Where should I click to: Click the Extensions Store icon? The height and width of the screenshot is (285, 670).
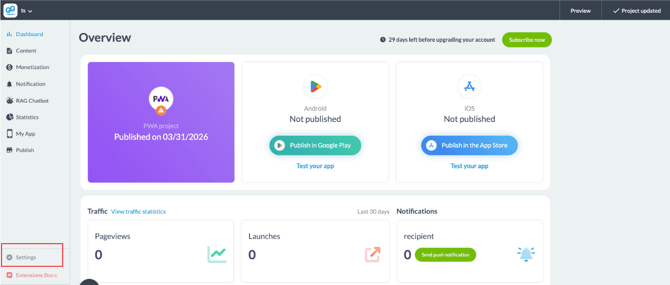click(9, 275)
